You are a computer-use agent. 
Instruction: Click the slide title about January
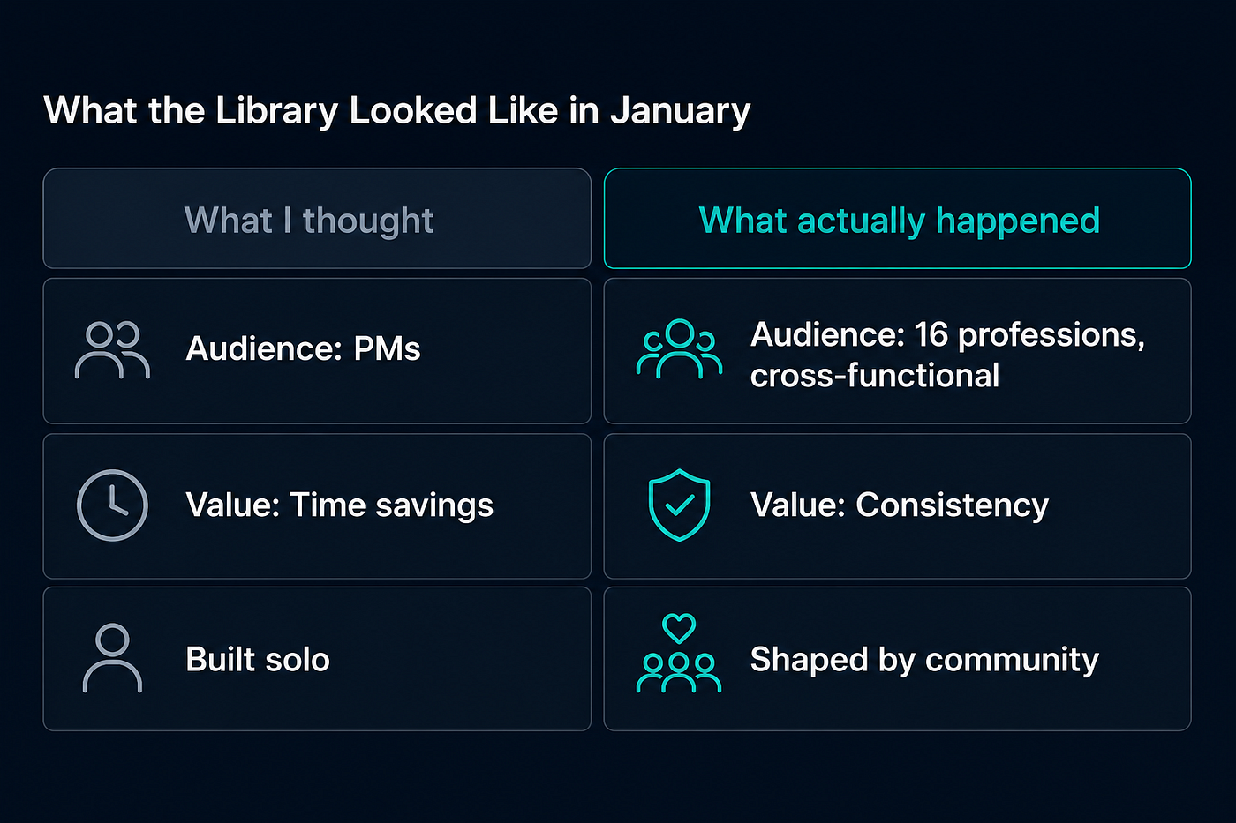pos(397,112)
